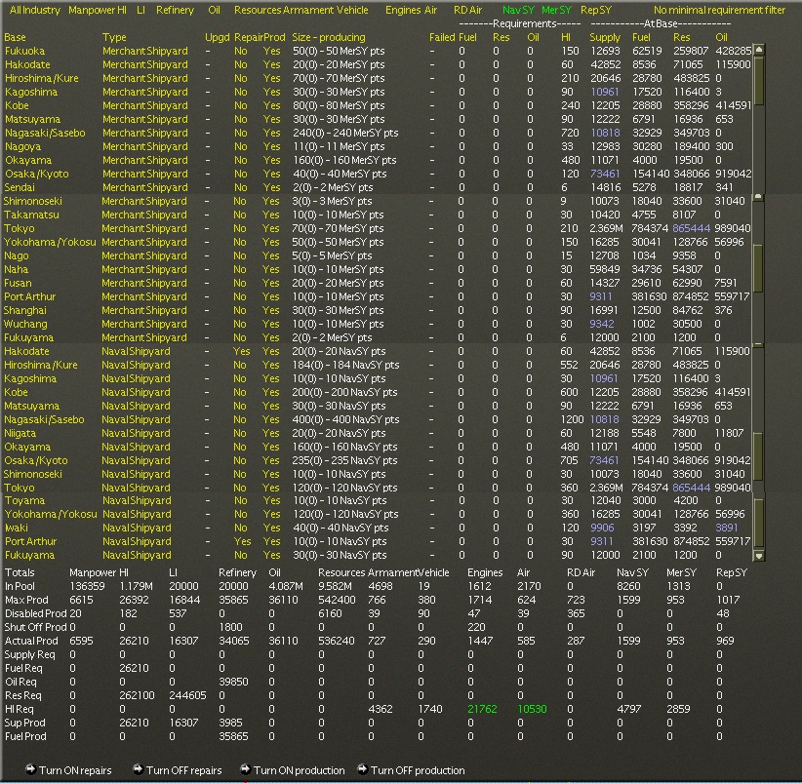Click arrow icon beside Turn ON repairs
802x783 pixels.
(x=30, y=769)
